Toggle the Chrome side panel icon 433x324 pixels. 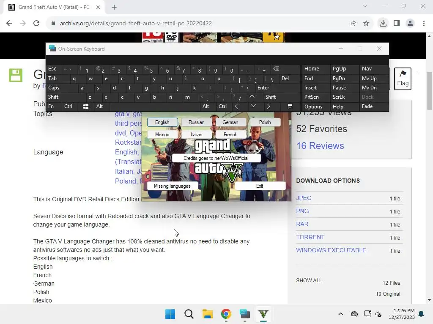397,24
